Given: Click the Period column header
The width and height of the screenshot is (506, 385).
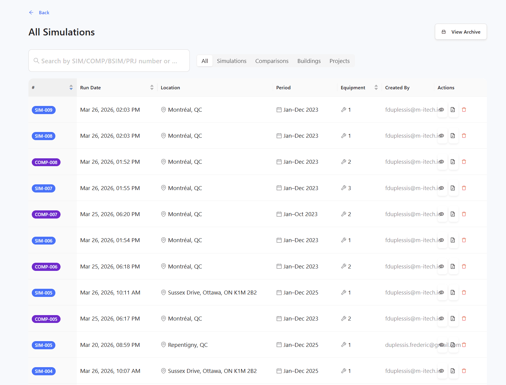Looking at the screenshot, I should 283,87.
